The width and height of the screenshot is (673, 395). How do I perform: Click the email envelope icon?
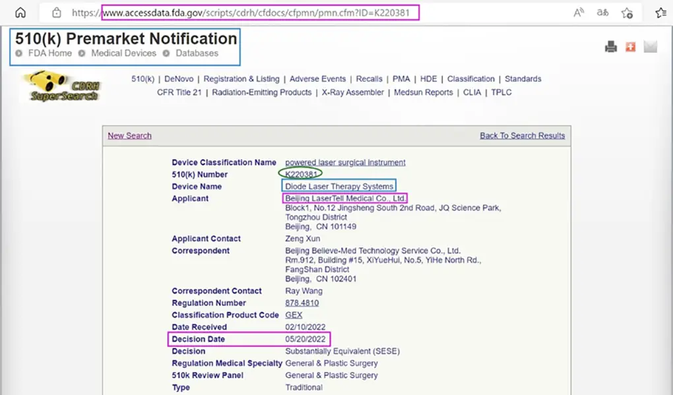[651, 47]
